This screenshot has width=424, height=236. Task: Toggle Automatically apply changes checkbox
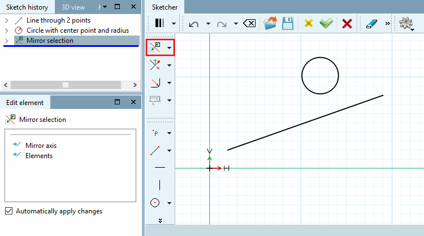tap(8, 211)
